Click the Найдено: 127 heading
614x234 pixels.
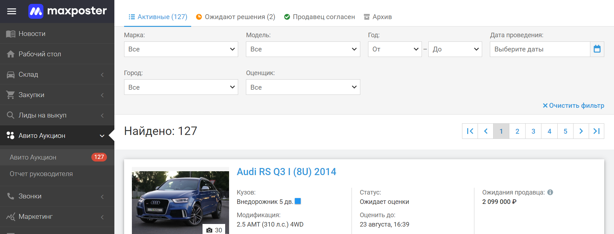pos(161,131)
